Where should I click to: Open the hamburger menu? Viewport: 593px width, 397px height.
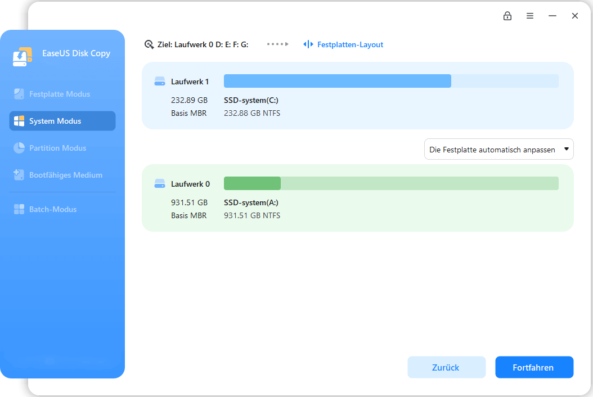(x=530, y=16)
